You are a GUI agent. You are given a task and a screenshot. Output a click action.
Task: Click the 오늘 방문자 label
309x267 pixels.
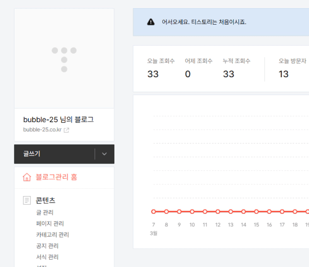click(x=293, y=61)
